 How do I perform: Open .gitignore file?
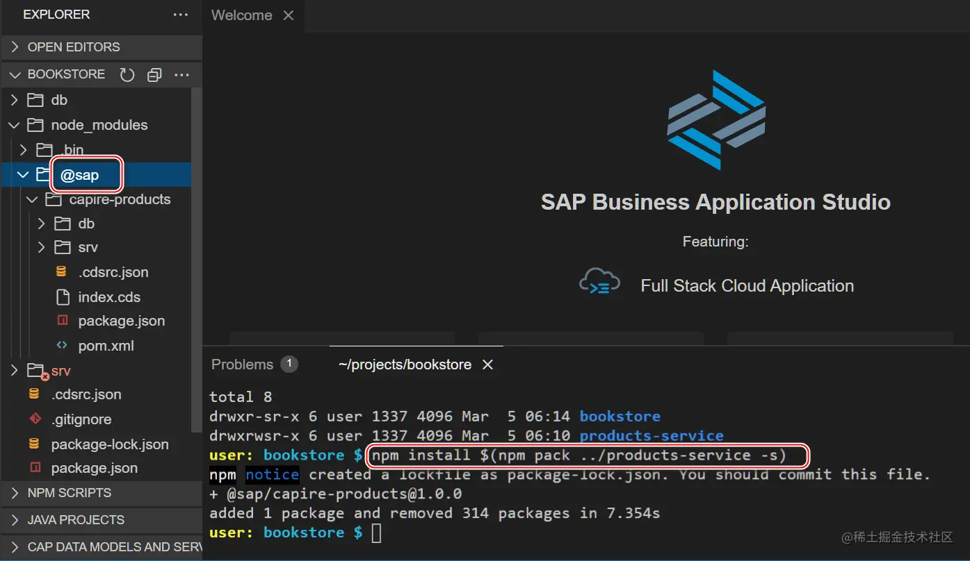click(81, 419)
